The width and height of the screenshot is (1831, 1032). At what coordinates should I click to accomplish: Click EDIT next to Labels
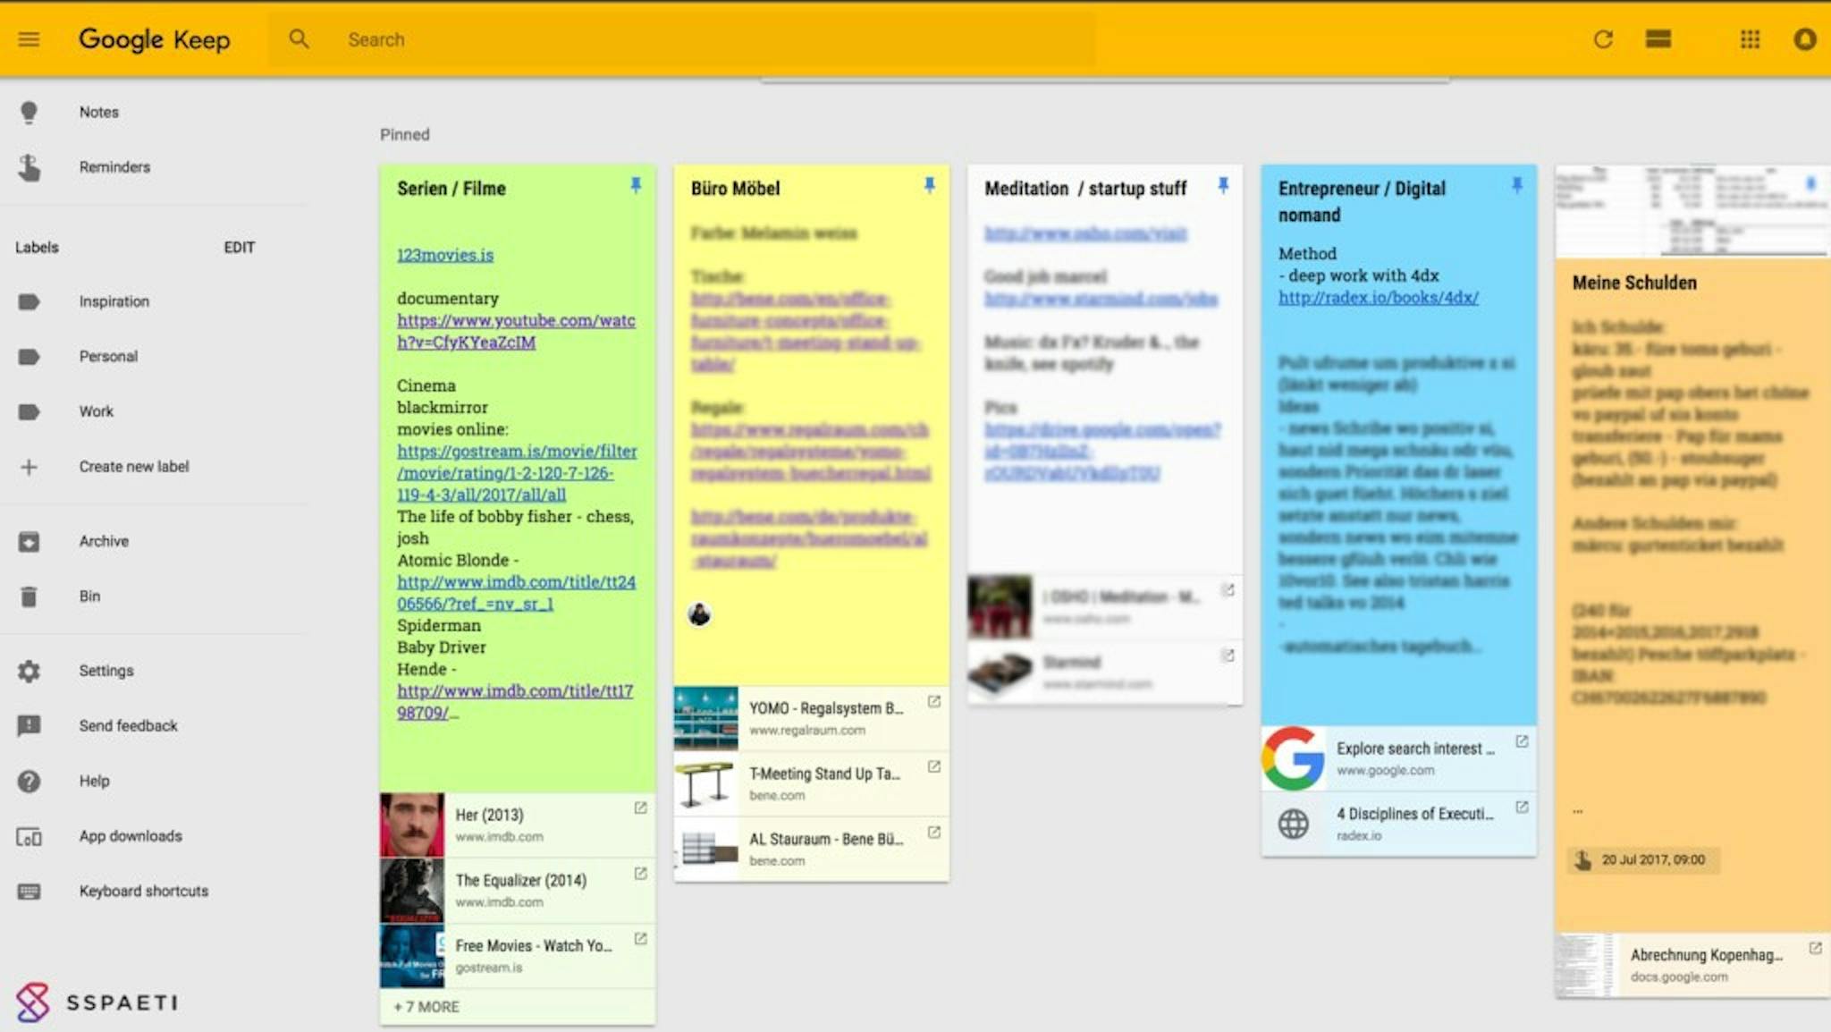(239, 248)
